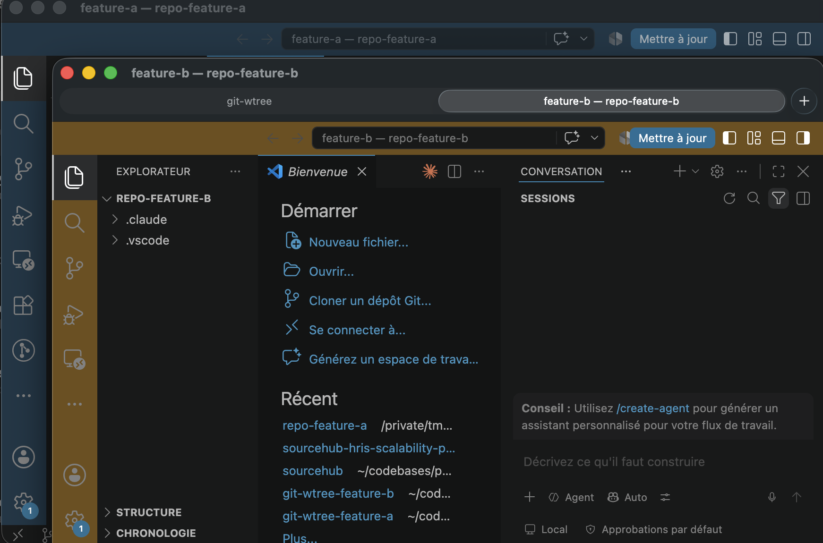This screenshot has height=543, width=823.
Task: Choose model via Auto picker
Action: click(x=627, y=497)
